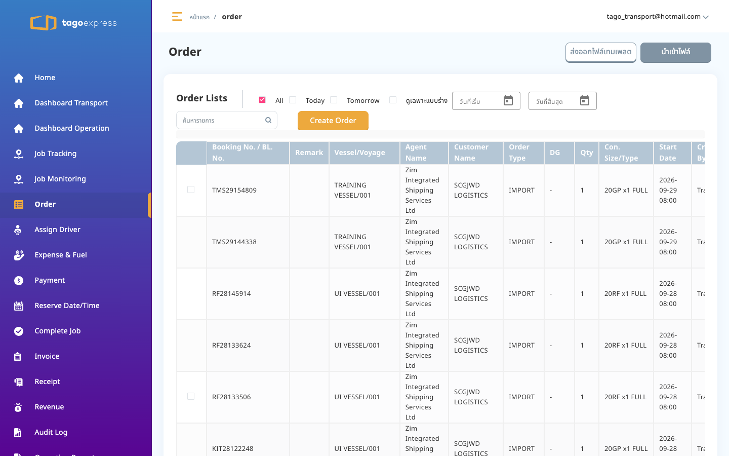Click TRAINING VESSEL/001 in TMS29154809 row

pos(353,190)
